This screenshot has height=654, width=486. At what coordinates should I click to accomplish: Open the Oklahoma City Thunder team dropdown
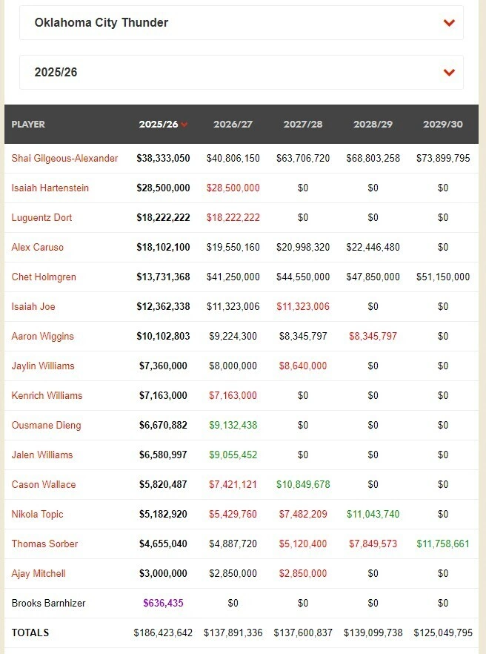click(241, 23)
